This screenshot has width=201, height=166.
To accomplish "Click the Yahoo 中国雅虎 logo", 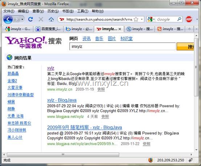I will tap(25, 42).
